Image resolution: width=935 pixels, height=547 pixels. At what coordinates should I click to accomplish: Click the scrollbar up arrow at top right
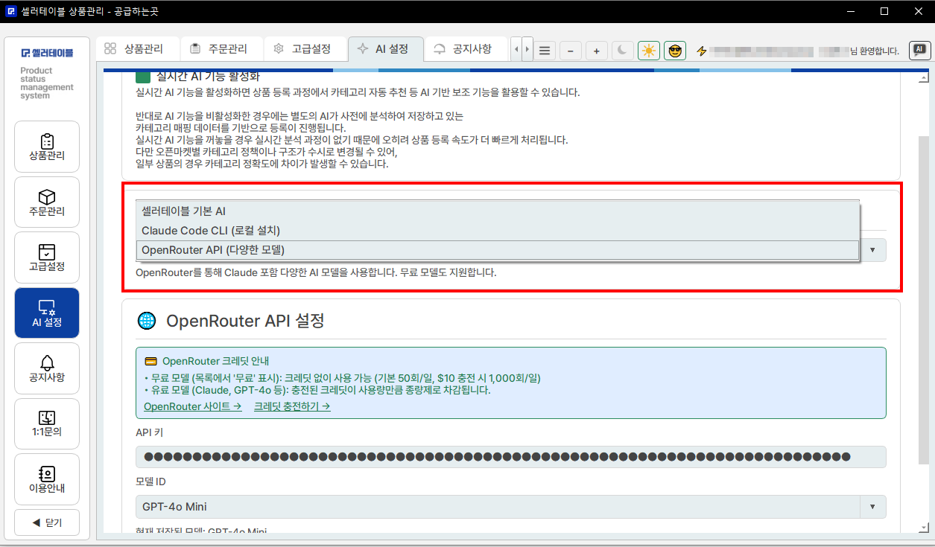click(925, 77)
